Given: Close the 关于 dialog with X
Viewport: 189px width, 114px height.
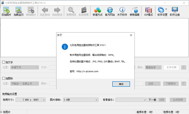Looking at the screenshot, I should [131, 35].
